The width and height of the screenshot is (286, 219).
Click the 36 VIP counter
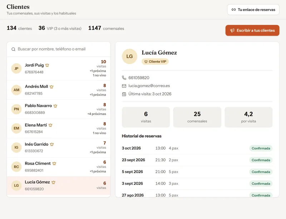(x=60, y=28)
